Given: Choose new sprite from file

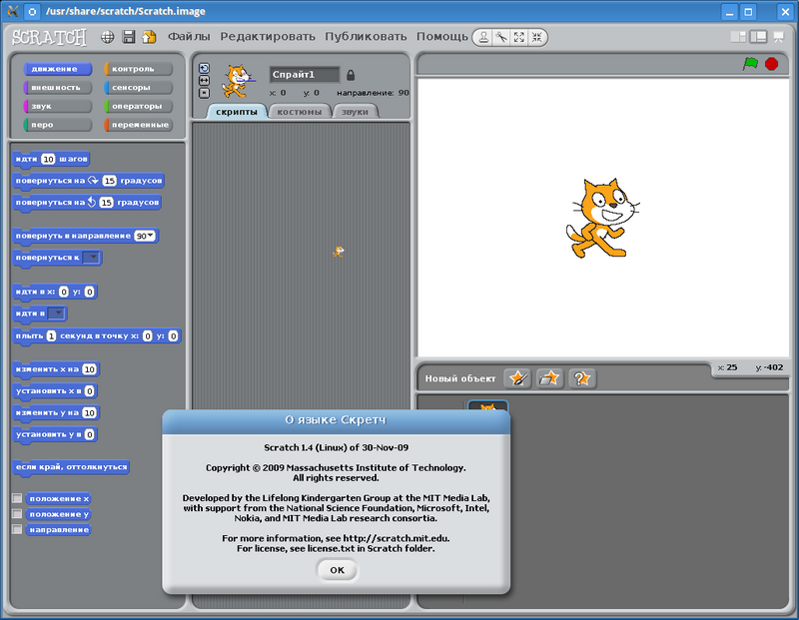Looking at the screenshot, I should 549,378.
